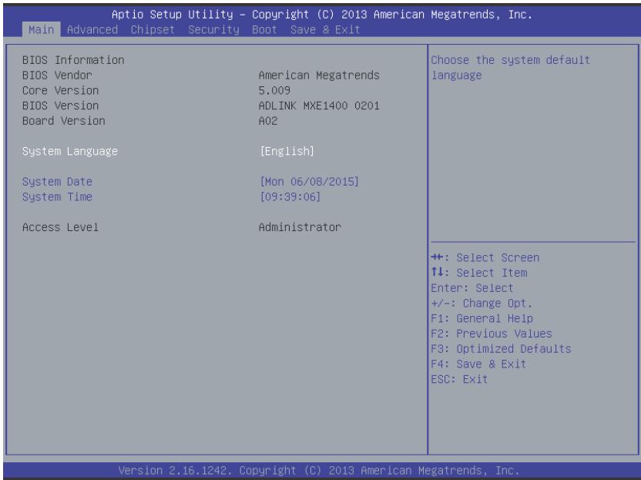Click the F1: General Help hint

click(x=482, y=318)
